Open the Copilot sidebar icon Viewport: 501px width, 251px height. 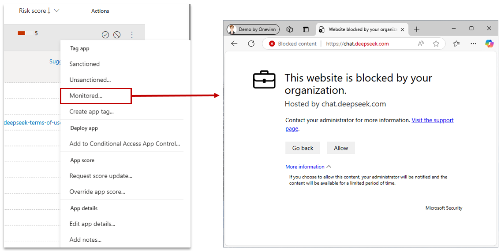pyautogui.click(x=489, y=44)
